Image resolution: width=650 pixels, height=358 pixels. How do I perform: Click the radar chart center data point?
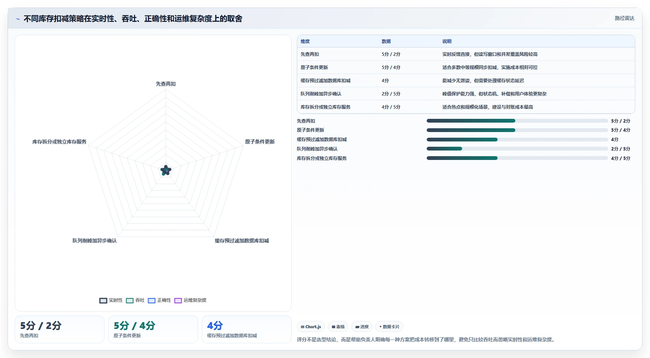click(x=166, y=171)
